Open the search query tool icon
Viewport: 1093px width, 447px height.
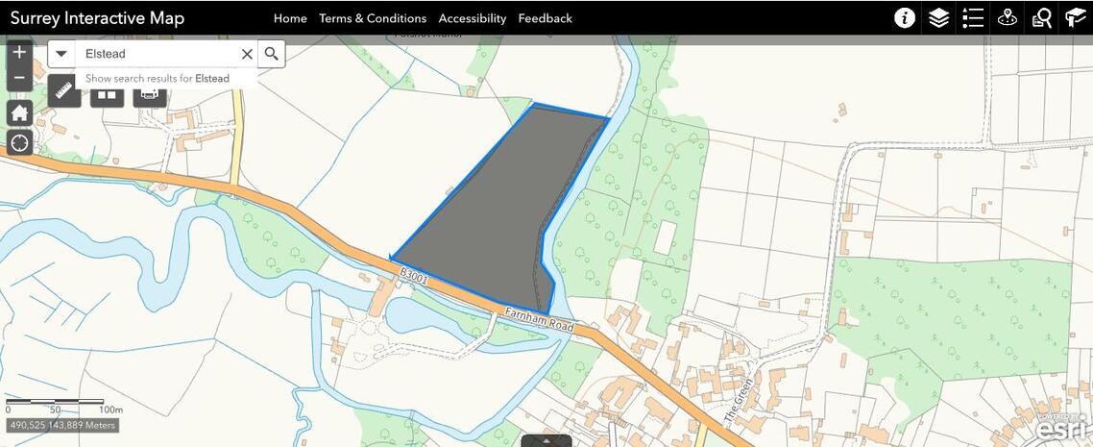pos(1041,18)
